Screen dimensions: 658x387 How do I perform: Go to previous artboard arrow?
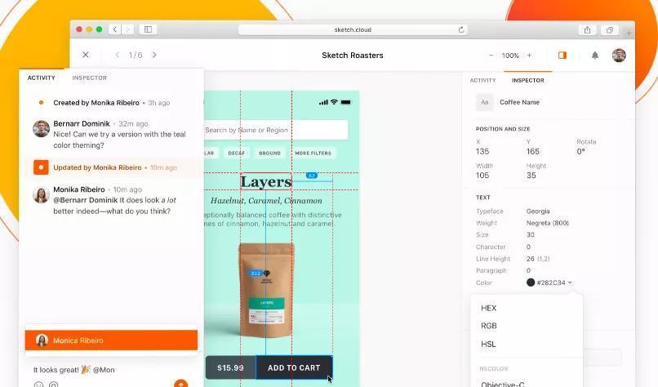point(118,55)
